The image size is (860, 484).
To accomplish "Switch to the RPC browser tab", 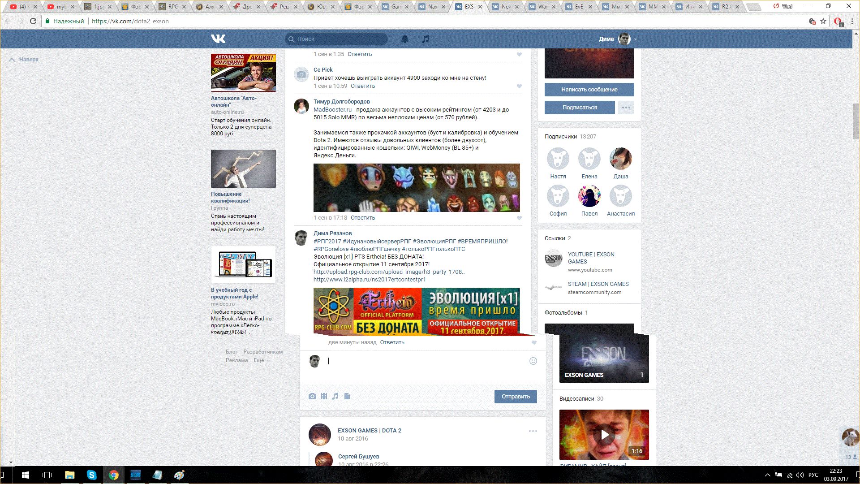I will (x=173, y=7).
